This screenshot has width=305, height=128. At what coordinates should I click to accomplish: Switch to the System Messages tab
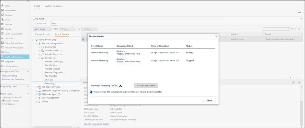coord(53,6)
